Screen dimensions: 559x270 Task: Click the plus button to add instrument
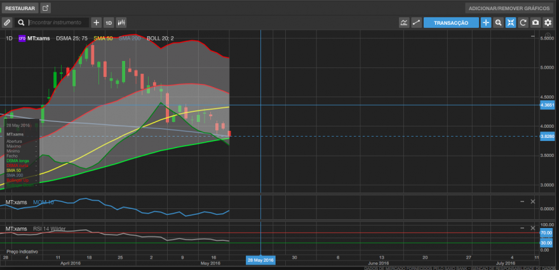tap(97, 22)
